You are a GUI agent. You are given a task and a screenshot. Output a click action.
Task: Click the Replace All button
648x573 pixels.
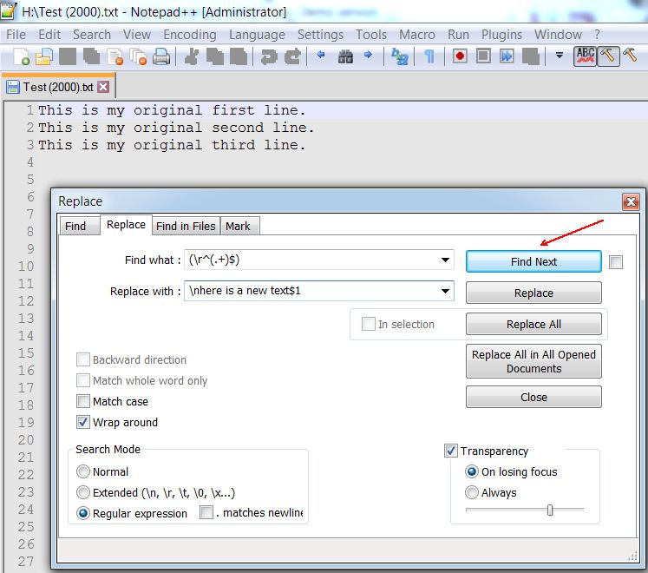(533, 324)
